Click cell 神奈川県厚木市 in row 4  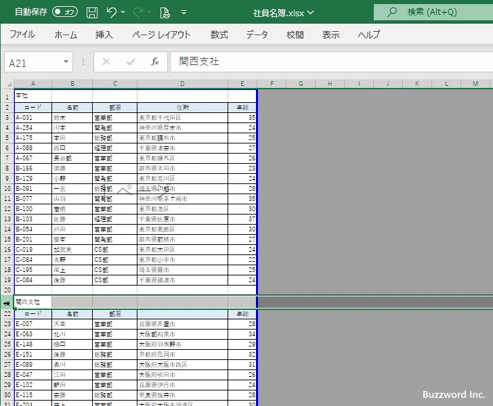(x=182, y=128)
